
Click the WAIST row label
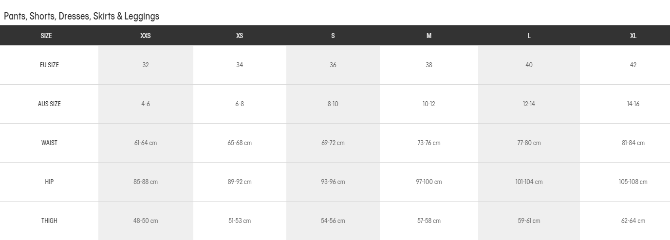(x=49, y=143)
